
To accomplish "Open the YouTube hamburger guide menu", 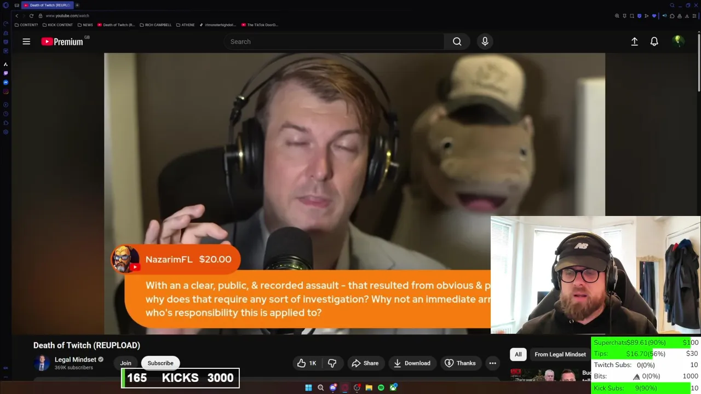I will (26, 42).
